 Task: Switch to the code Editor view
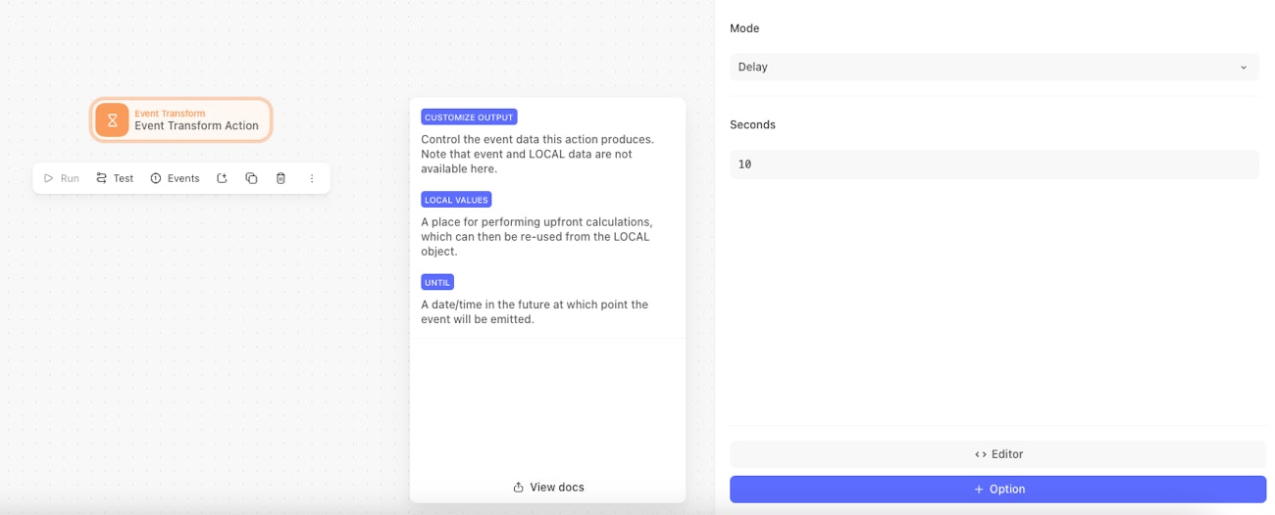(997, 454)
